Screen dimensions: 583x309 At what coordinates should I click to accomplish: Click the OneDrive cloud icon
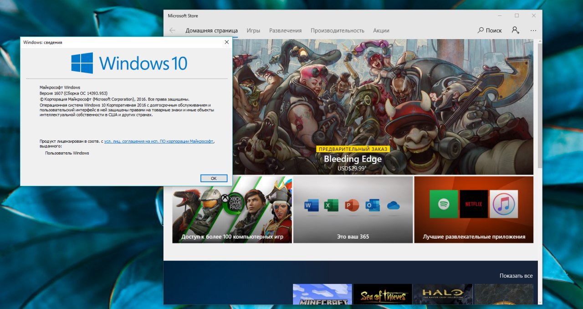tap(393, 205)
